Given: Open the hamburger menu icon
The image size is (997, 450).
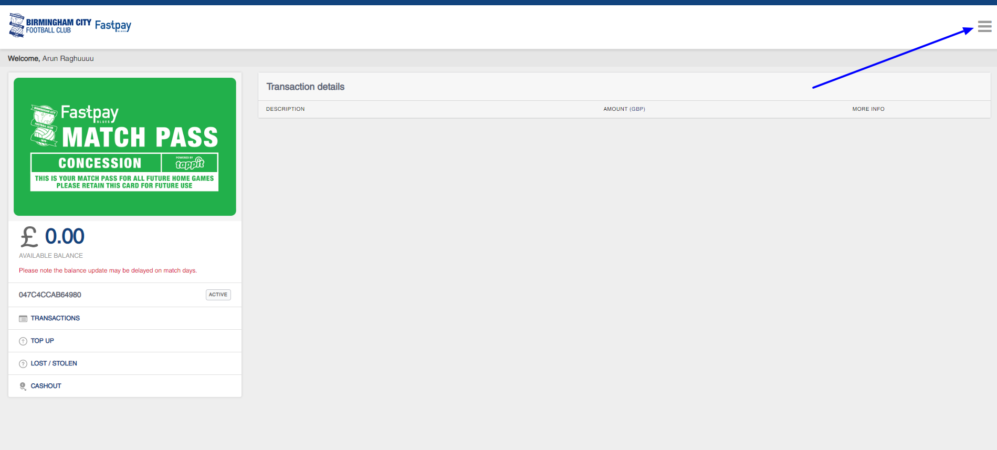Looking at the screenshot, I should click(984, 26).
